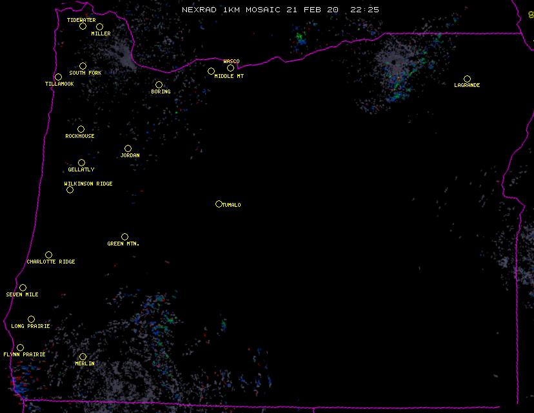Click the Gellatly station circle marker
Viewport: 534px width, 413px height.
pyautogui.click(x=81, y=162)
